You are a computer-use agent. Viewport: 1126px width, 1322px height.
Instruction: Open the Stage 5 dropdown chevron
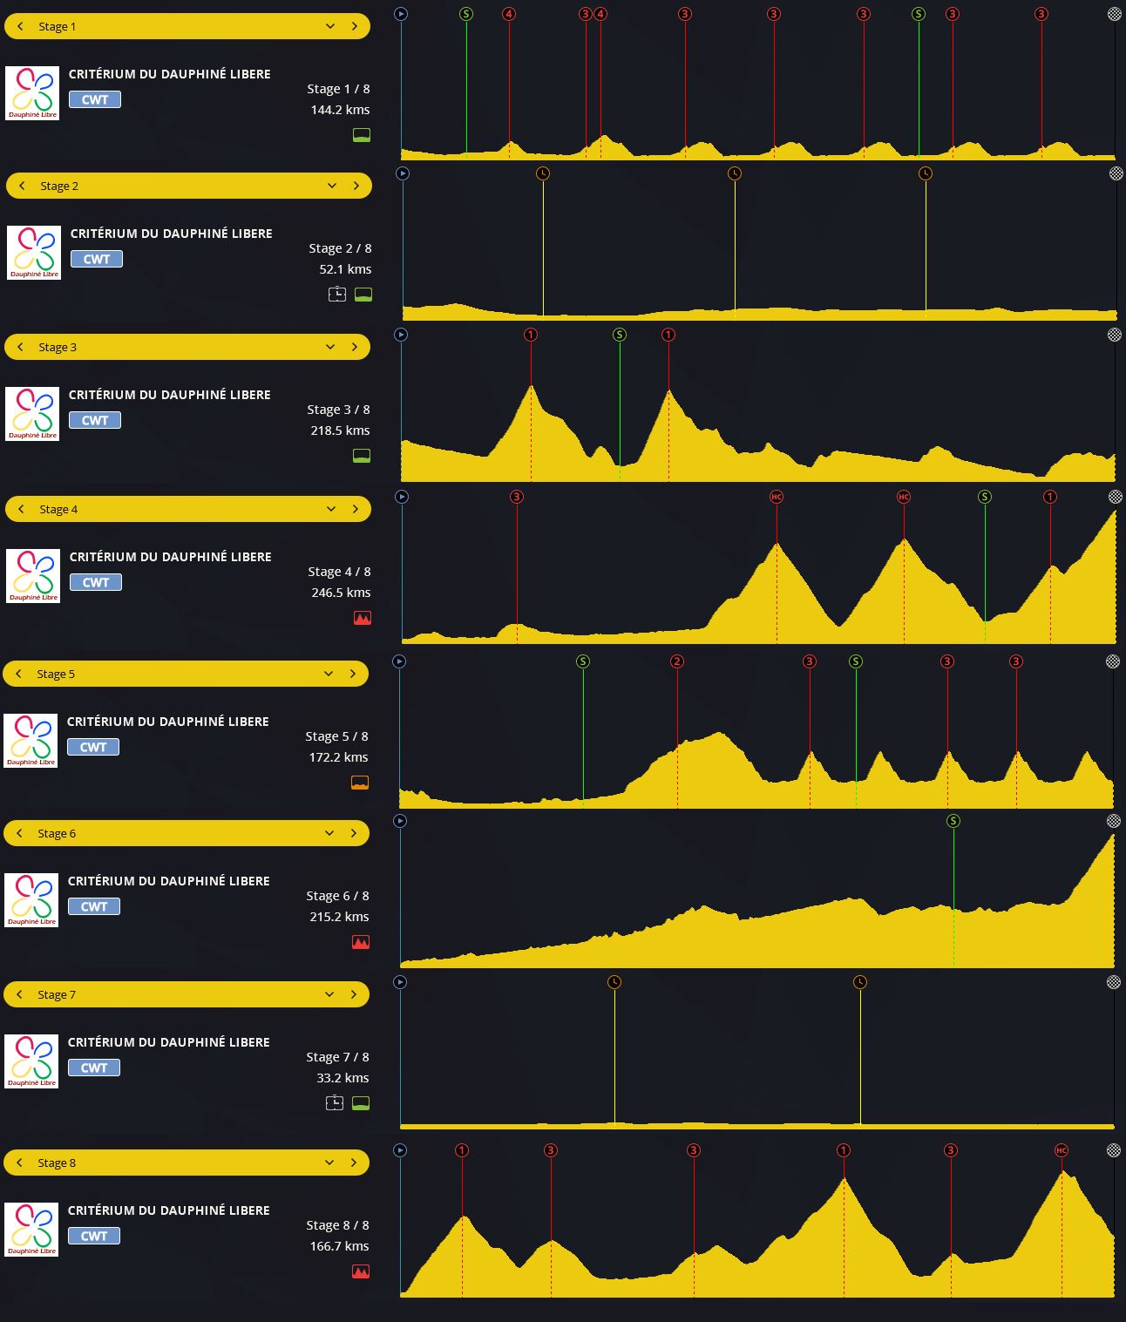[329, 674]
